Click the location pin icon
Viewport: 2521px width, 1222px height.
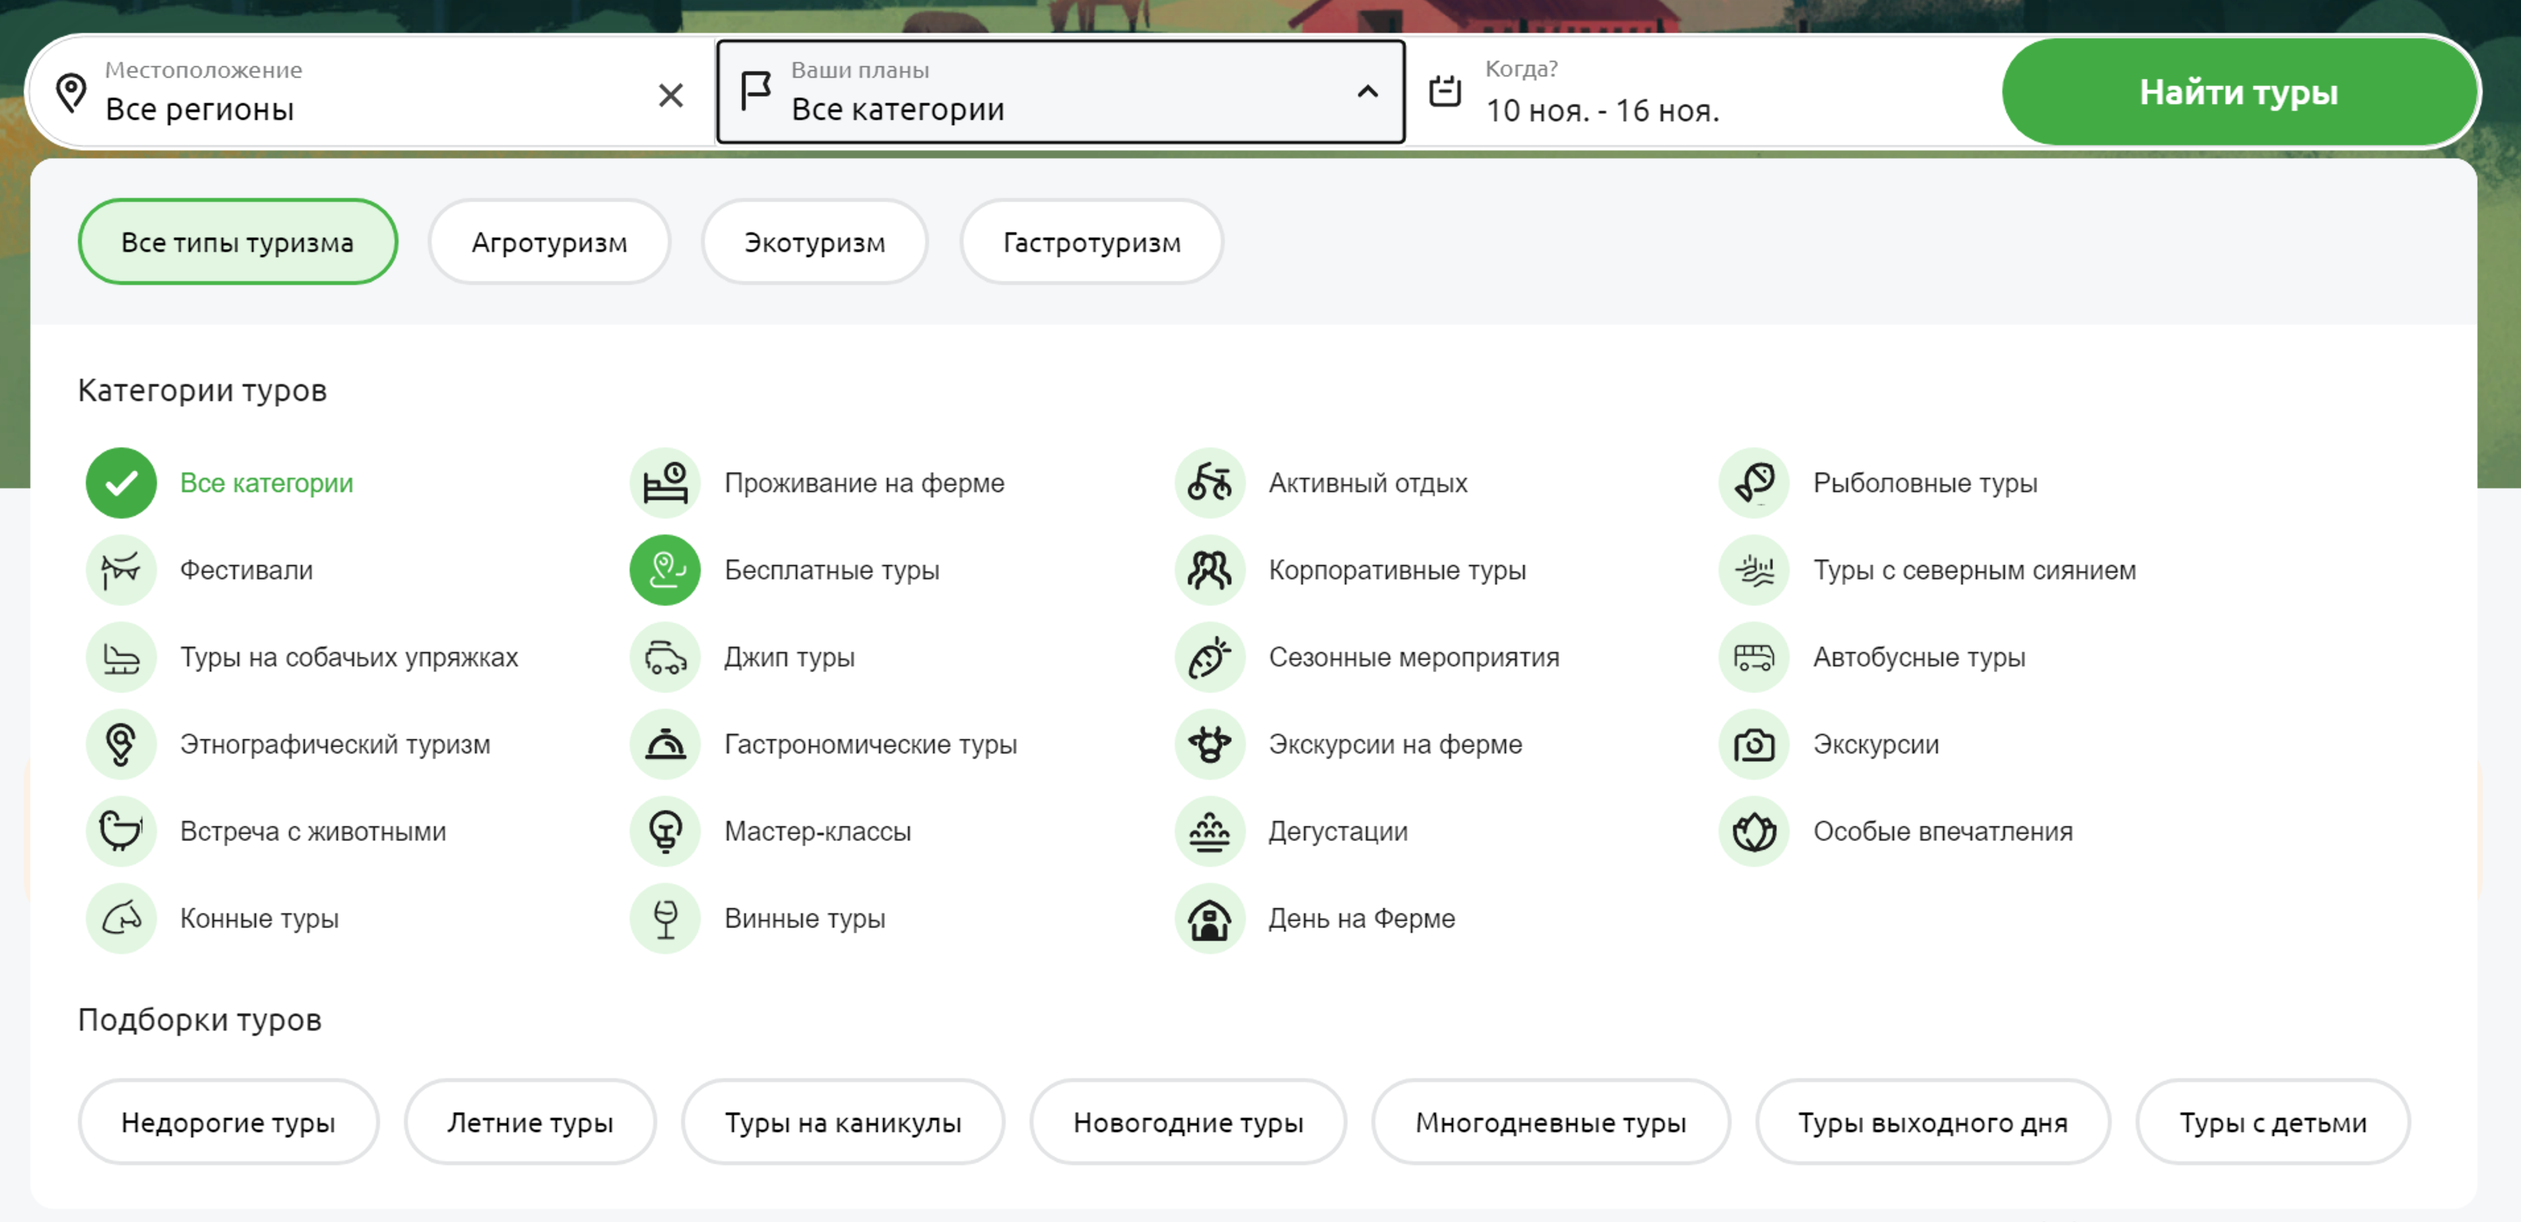pos(71,93)
